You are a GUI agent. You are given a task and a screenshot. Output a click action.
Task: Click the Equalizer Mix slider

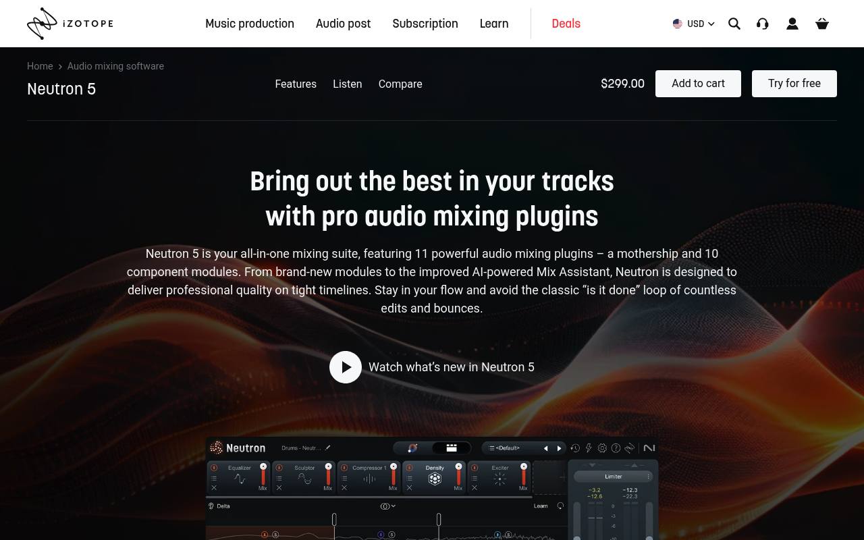coord(263,475)
